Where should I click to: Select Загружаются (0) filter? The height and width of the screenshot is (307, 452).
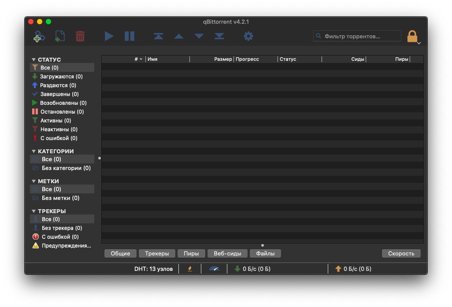coord(62,76)
